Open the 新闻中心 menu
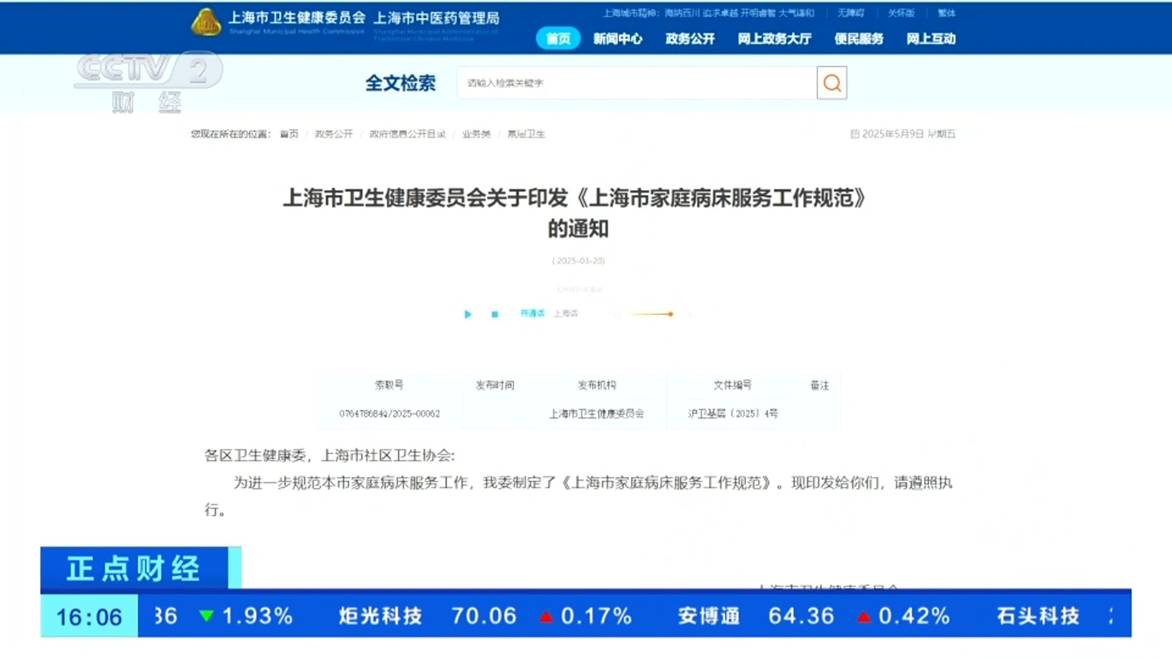The height and width of the screenshot is (659, 1172). [618, 38]
